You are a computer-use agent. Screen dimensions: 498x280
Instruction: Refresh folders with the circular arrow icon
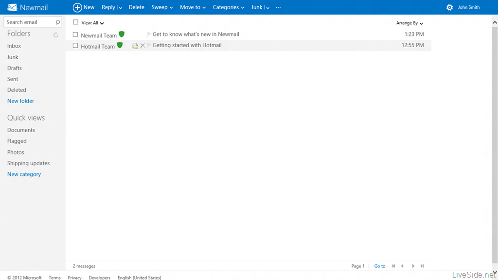56,35
